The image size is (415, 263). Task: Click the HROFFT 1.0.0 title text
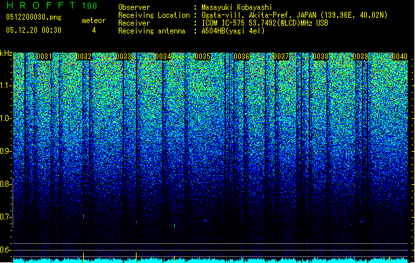52,5
